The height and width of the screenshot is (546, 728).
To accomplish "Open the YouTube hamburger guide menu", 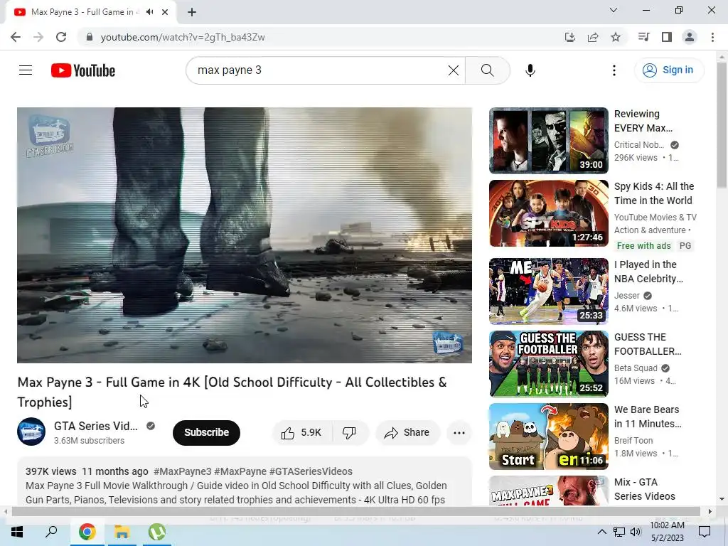I will pos(26,70).
